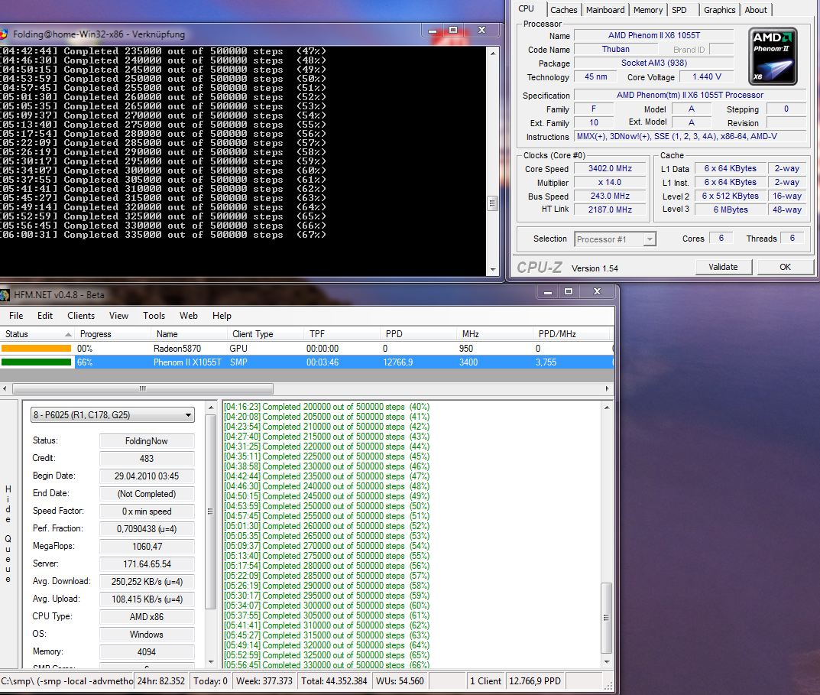
Task: Sort clients by the Client Type column
Action: [x=265, y=334]
